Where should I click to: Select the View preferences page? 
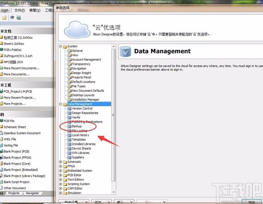(x=75, y=55)
